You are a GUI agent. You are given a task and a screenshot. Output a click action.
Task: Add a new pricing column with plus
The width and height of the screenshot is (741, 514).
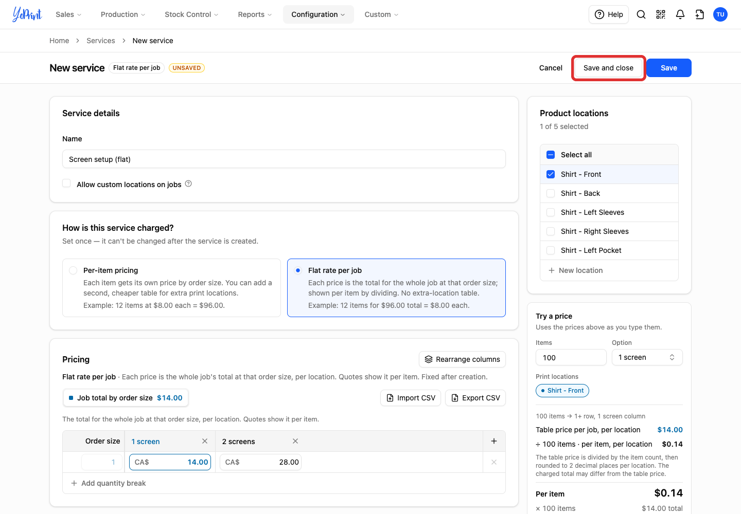494,441
